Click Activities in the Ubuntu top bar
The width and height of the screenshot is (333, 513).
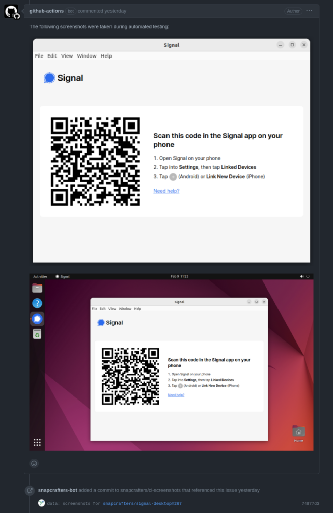click(x=40, y=276)
